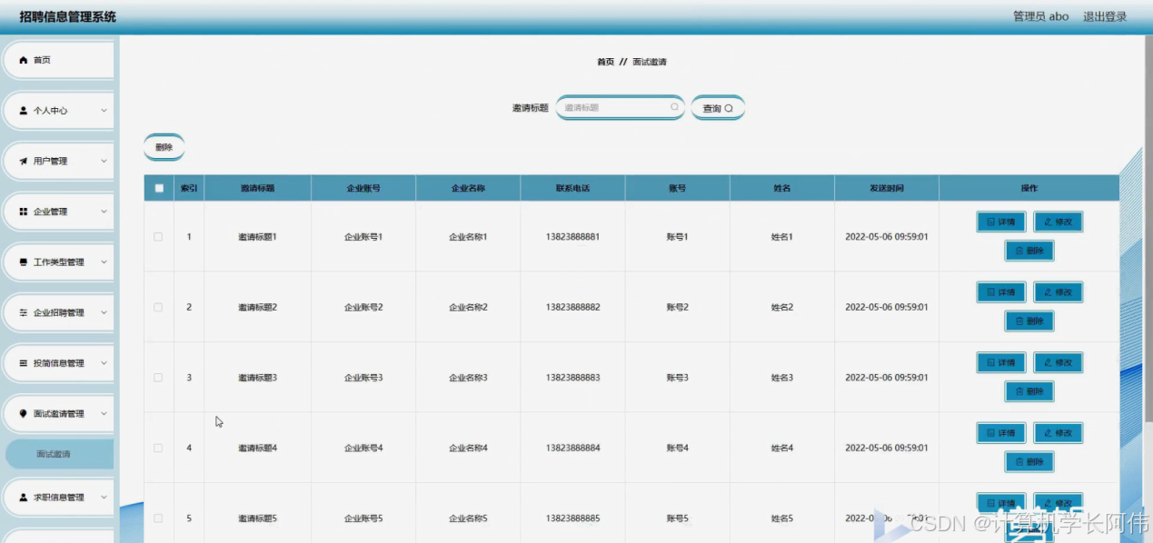Open the 首页 sidebar item
The height and width of the screenshot is (543, 1153).
tap(58, 60)
